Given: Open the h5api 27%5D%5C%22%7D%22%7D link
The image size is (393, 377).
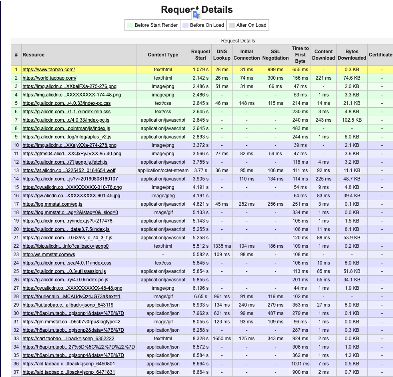Looking at the screenshot, I should [79, 347].
